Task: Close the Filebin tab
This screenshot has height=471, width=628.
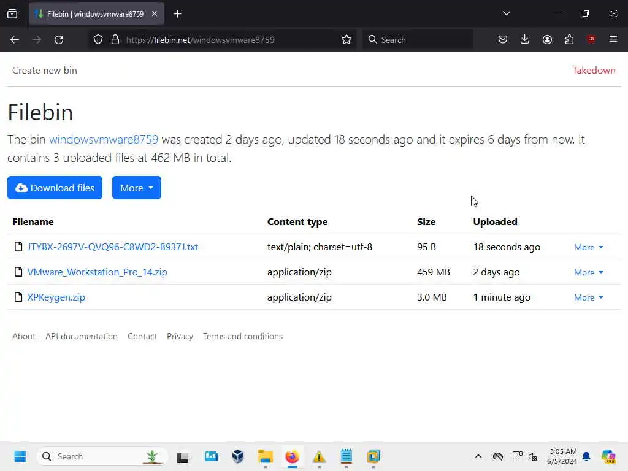Action: pos(155,13)
